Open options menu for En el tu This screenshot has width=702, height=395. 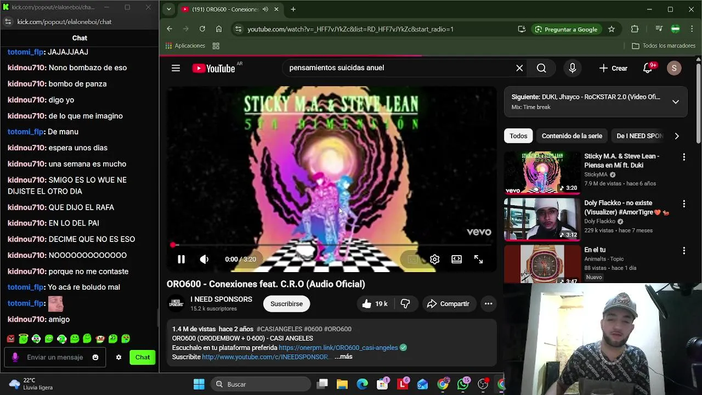(684, 251)
